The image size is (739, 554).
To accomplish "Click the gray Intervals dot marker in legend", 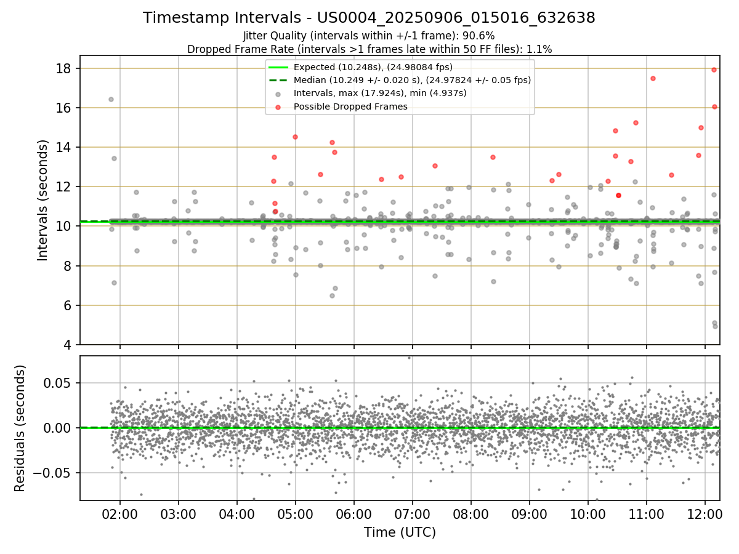I will click(278, 94).
